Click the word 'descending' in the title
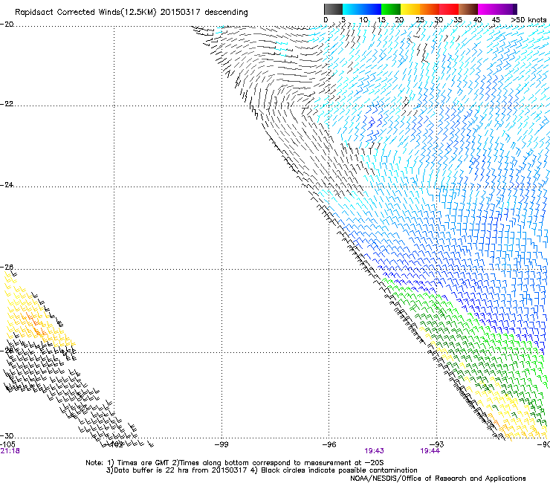The width and height of the screenshot is (550, 483). (x=226, y=13)
